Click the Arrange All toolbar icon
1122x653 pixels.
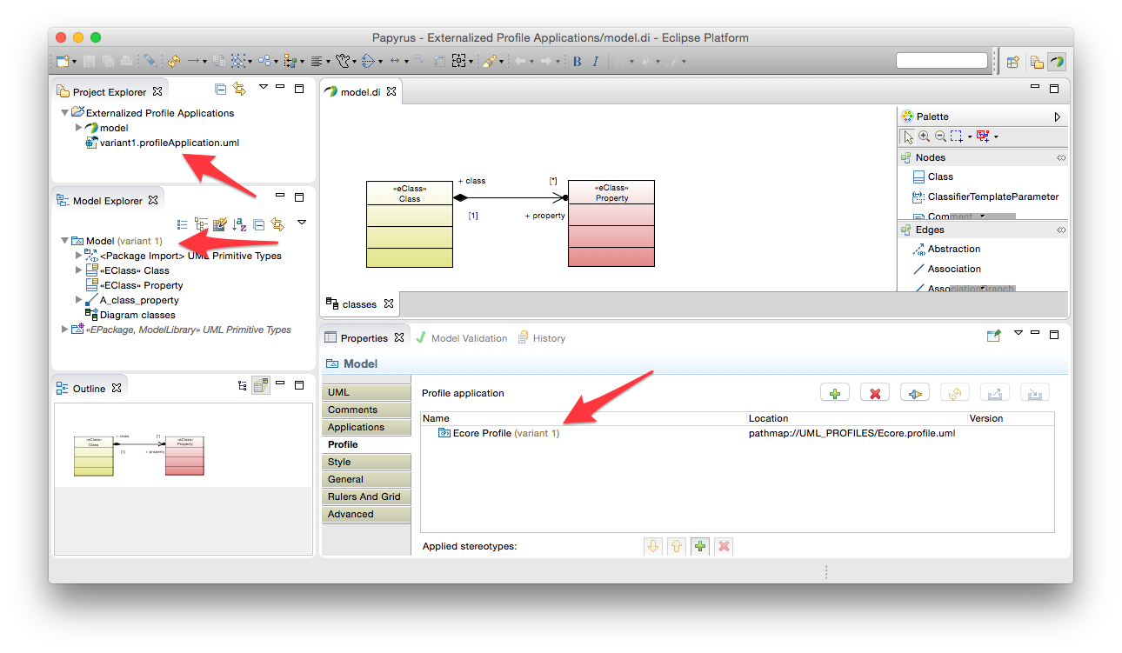point(264,62)
